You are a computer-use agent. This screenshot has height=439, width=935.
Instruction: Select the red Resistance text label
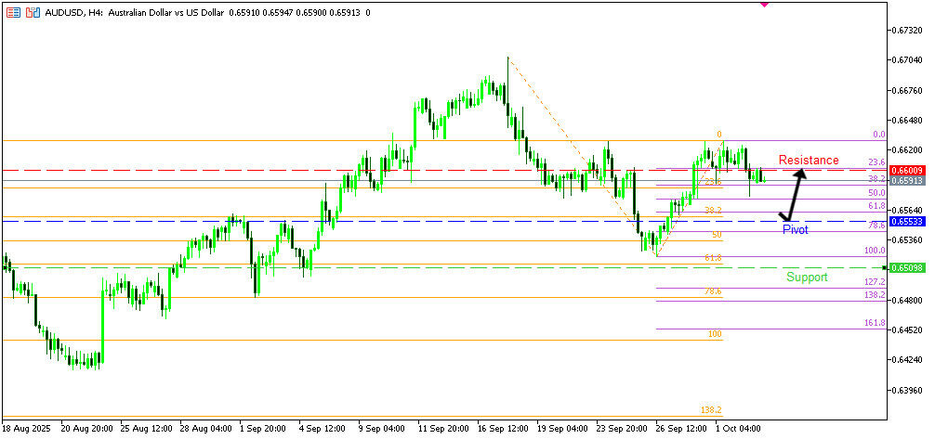[x=808, y=161]
